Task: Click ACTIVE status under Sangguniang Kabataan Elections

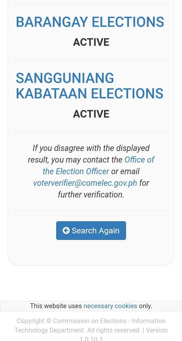Action: (91, 114)
